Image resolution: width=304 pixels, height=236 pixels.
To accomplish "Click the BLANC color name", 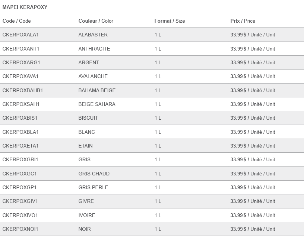I will click(x=87, y=132).
